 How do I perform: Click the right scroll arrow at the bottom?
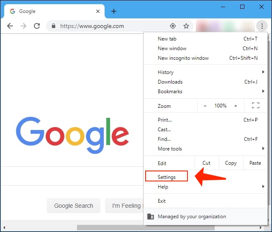(x=261, y=227)
